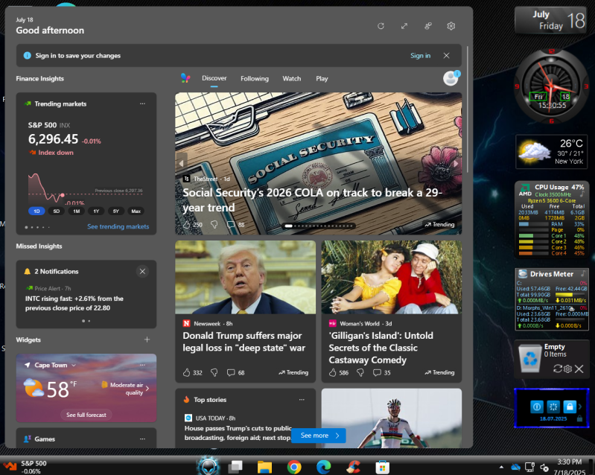Open comments on Gilligan's Island article

point(377,372)
